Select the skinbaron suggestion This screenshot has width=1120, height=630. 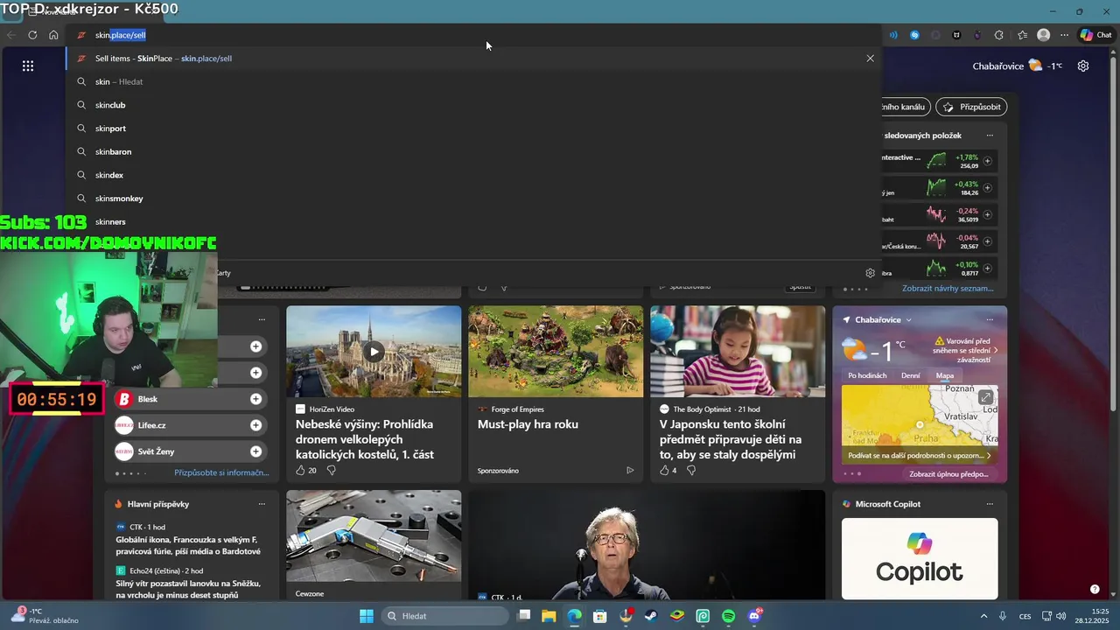click(x=472, y=151)
